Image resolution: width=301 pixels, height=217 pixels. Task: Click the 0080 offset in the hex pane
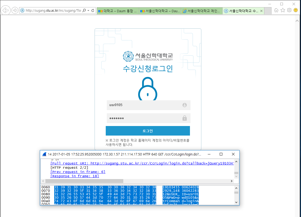46,194
